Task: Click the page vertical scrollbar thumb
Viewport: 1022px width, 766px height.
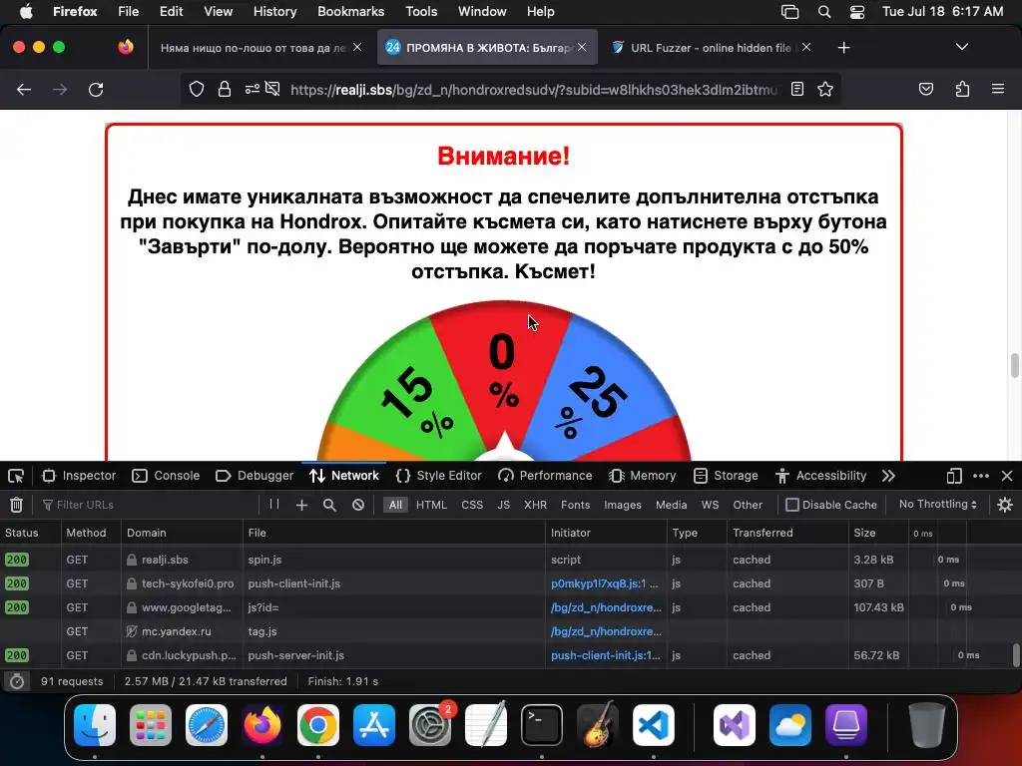Action: click(x=1014, y=365)
